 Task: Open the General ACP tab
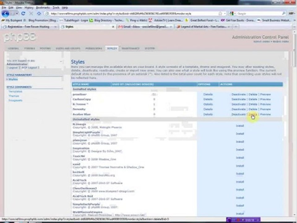click(13, 49)
